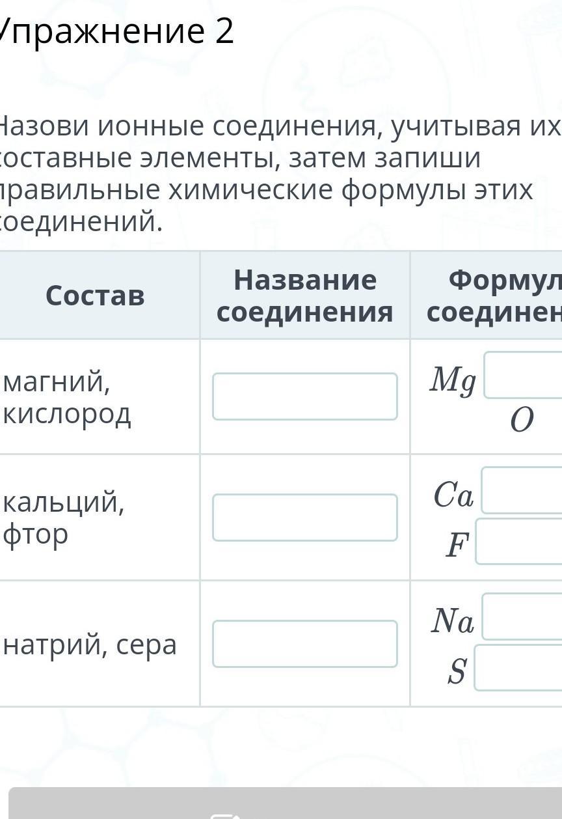Focus the compound name field for кальций, фтор
The height and width of the screenshot is (819, 562).
(304, 518)
